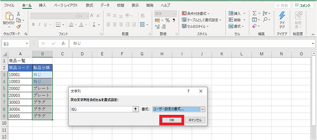Click the Insert Function fx icon
Screen dimensions: 317x140
(63, 44)
